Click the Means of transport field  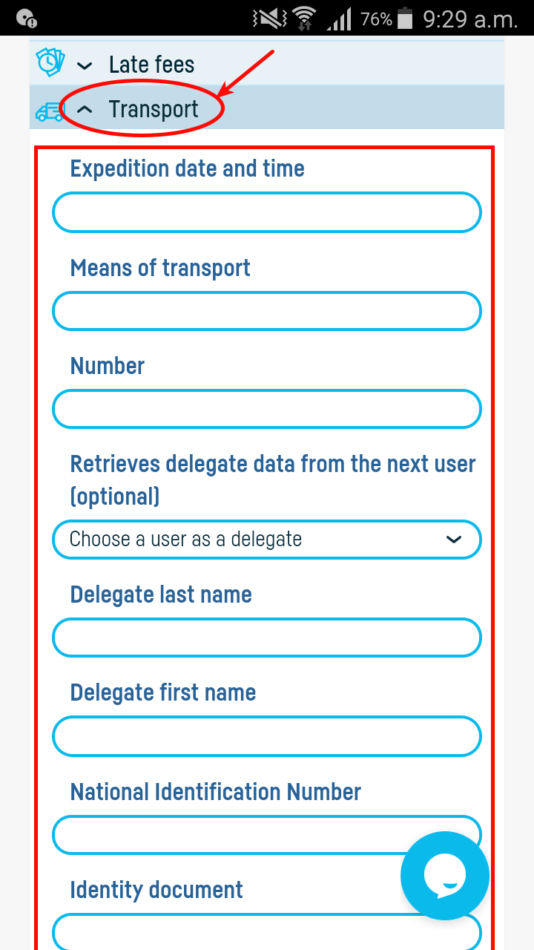[267, 311]
